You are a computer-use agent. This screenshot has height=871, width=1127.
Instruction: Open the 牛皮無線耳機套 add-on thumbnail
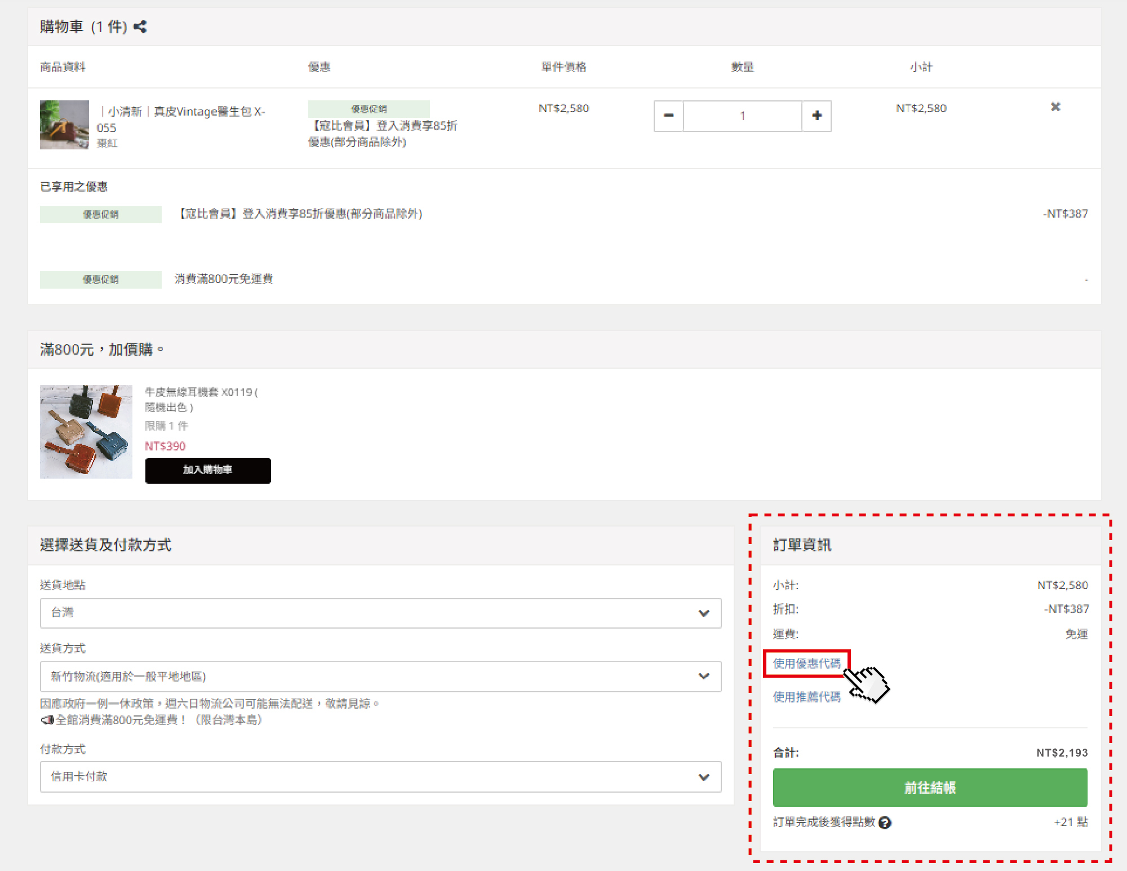(86, 432)
